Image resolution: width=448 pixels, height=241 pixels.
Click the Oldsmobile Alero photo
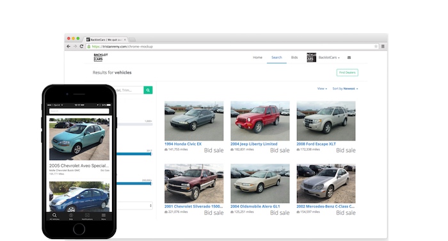tap(260, 183)
